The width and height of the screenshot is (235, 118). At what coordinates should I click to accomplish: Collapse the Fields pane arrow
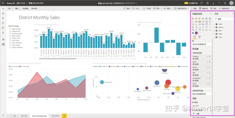[x=233, y=14]
